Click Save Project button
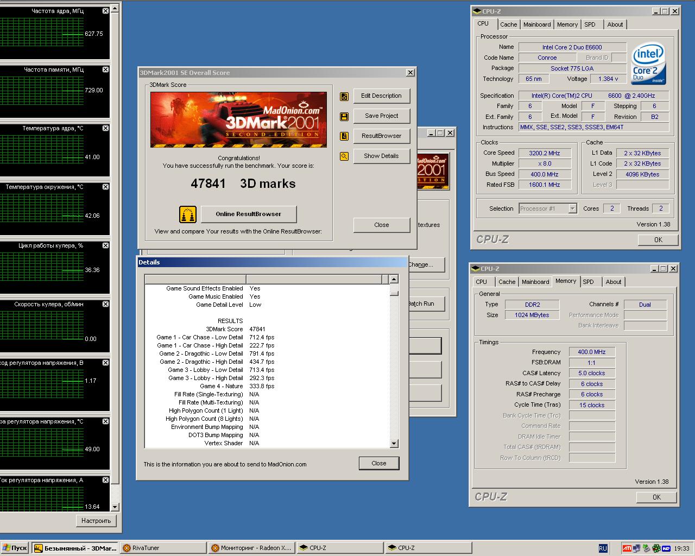Viewport: 695px width, 556px height. point(382,116)
